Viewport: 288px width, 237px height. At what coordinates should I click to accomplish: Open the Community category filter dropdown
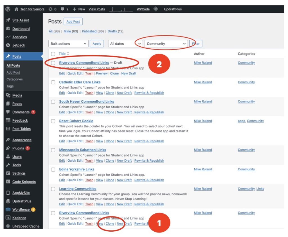[x=166, y=44]
